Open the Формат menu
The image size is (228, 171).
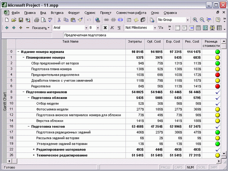[x=74, y=13]
